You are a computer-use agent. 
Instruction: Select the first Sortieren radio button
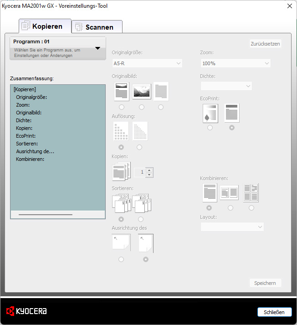point(121,219)
